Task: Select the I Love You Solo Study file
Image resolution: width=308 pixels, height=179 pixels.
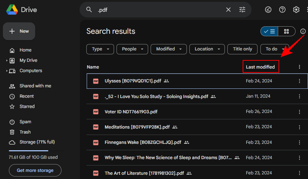Action: tap(156, 97)
